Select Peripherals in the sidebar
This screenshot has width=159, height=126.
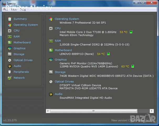21,72
